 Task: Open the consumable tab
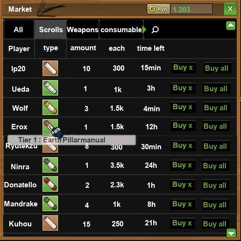(x=121, y=30)
